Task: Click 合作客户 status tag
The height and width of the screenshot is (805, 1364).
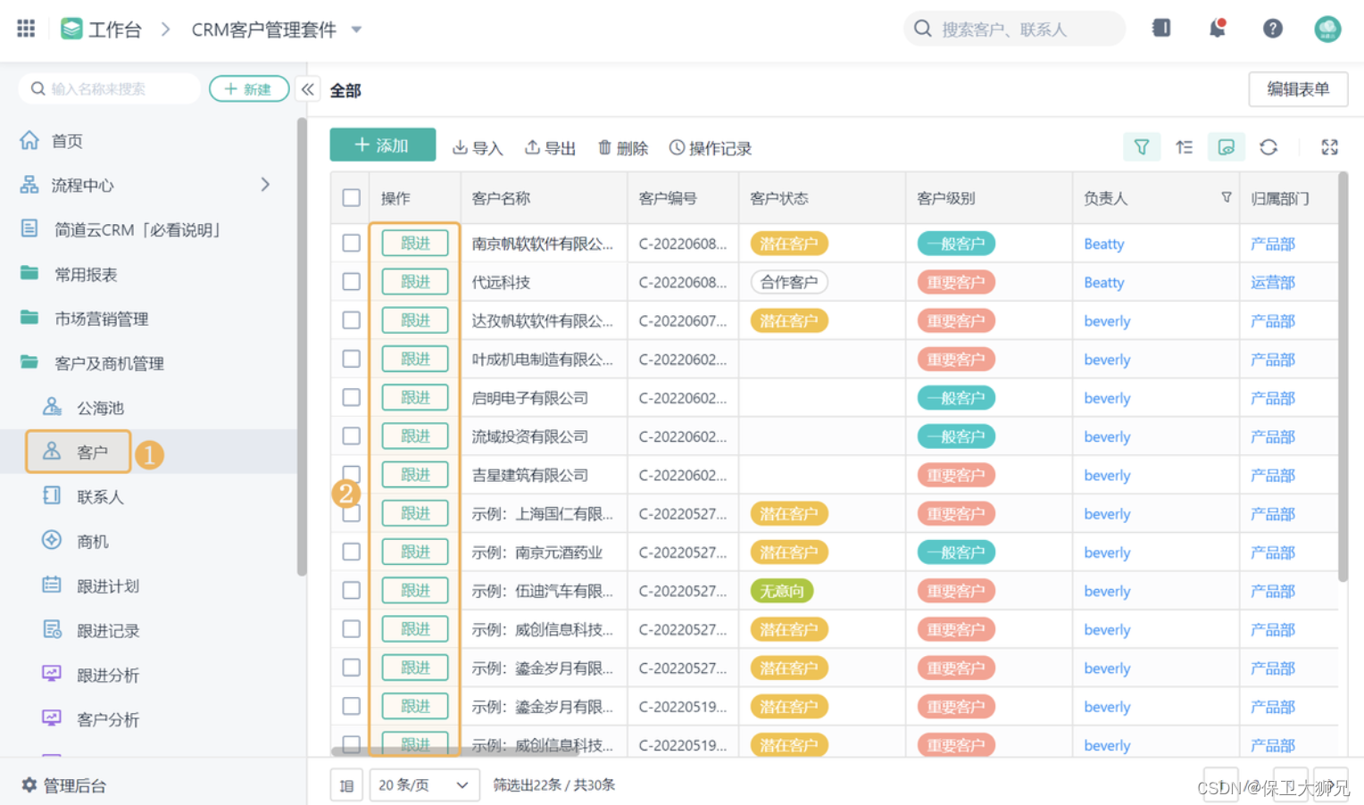Action: tap(789, 282)
